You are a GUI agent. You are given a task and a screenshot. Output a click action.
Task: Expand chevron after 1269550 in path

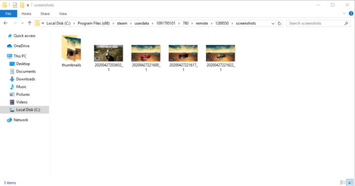[232, 23]
